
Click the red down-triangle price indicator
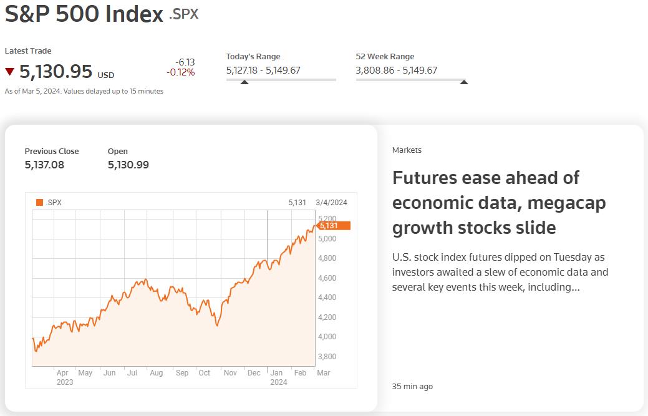(x=9, y=72)
